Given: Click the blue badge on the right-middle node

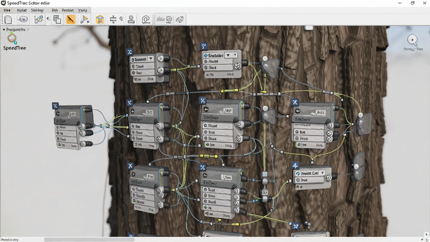Looking at the screenshot, I should [x=295, y=103].
